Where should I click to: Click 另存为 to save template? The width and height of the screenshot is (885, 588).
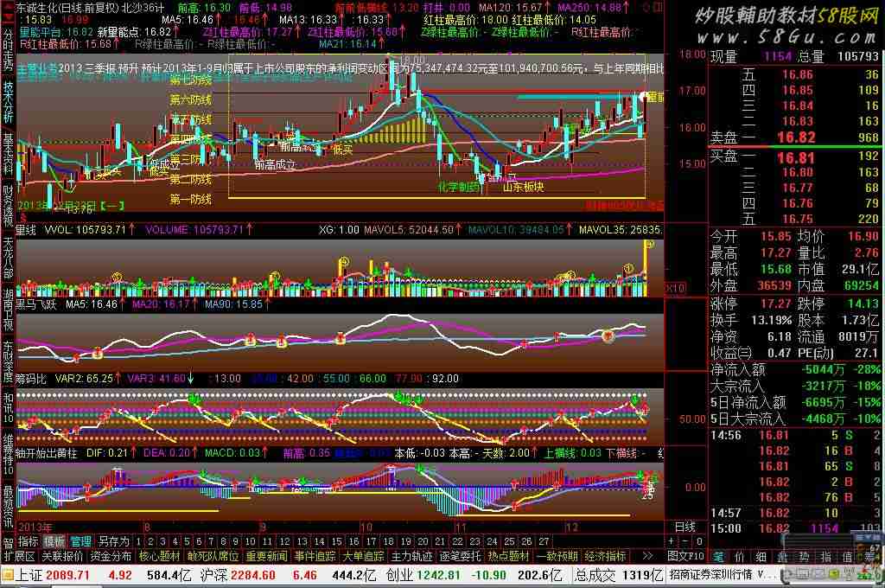point(113,541)
